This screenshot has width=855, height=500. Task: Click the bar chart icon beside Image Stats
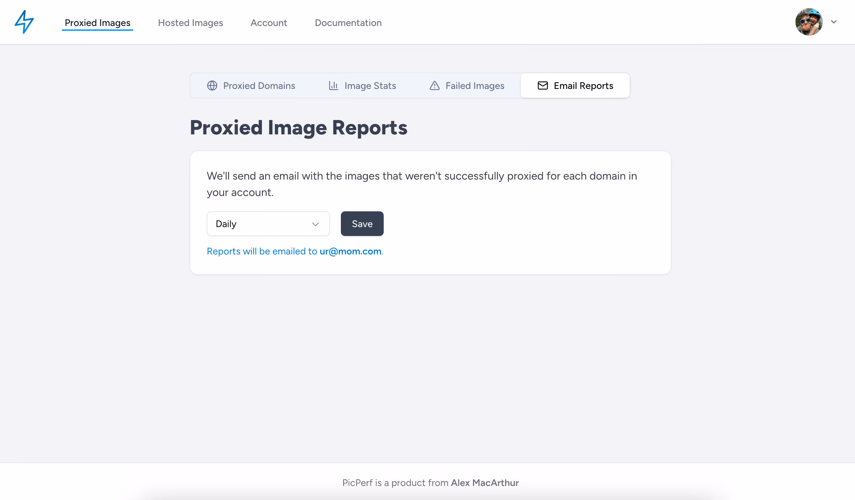pos(333,85)
